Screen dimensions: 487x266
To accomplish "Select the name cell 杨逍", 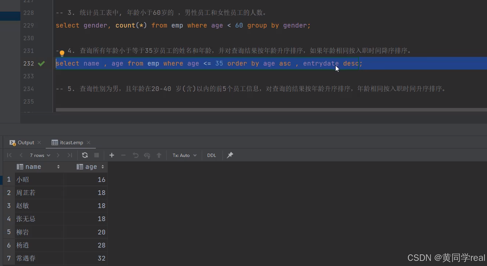I will 39,245.
